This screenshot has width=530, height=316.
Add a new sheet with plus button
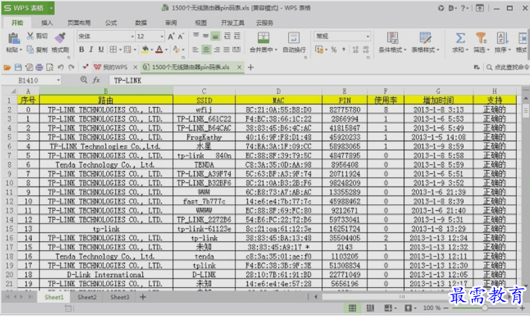click(143, 297)
